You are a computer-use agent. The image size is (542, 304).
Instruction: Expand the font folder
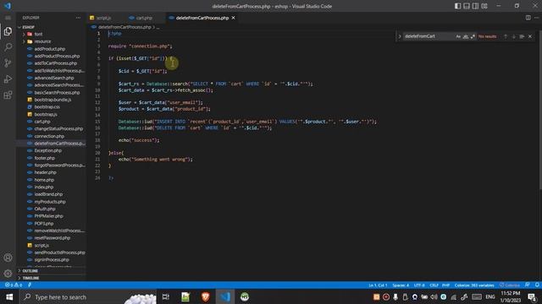coord(38,34)
